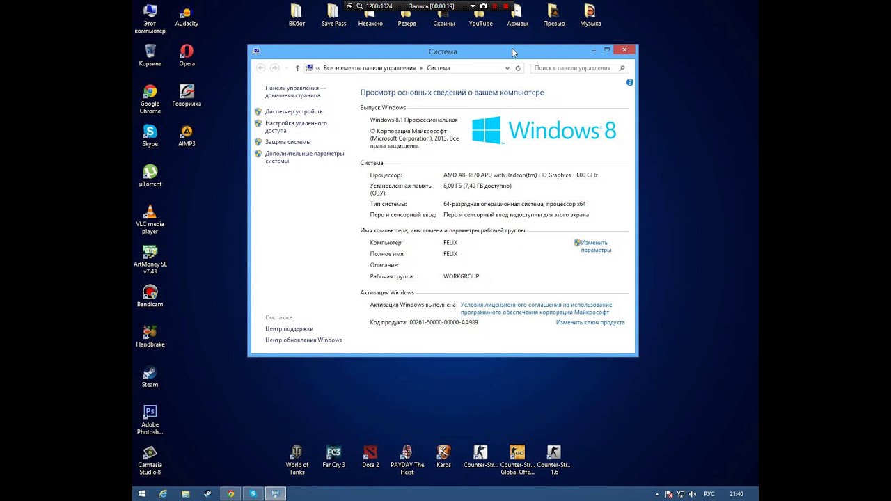Open 'Центр обновления Windows' link
This screenshot has width=891, height=501.
[303, 340]
